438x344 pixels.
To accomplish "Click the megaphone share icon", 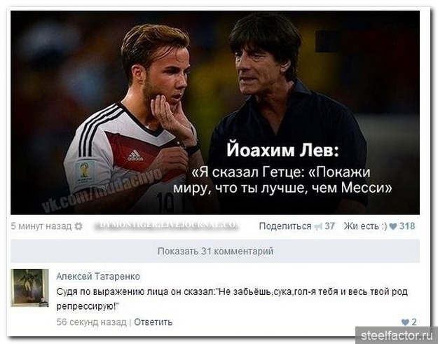I will [318, 226].
